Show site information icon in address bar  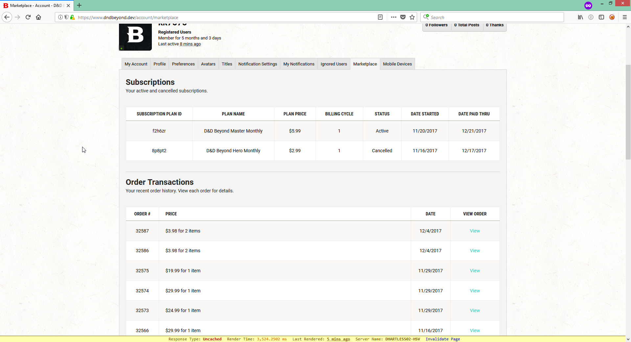pos(60,17)
